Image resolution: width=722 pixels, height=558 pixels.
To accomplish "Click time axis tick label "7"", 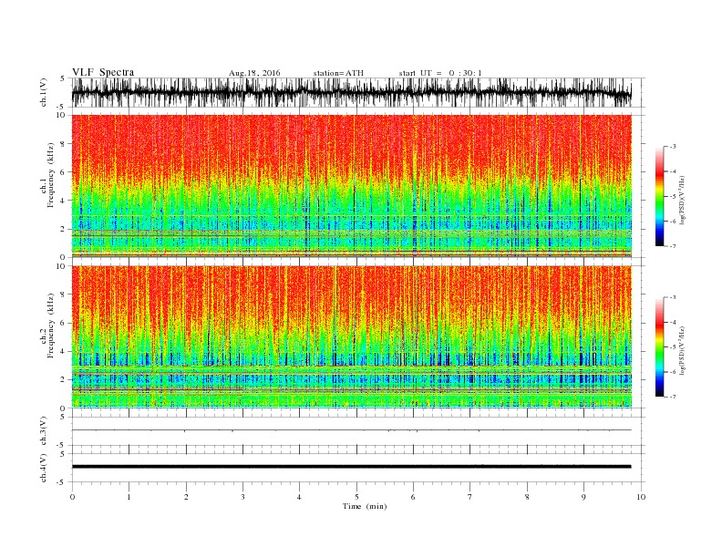I will coord(469,497).
